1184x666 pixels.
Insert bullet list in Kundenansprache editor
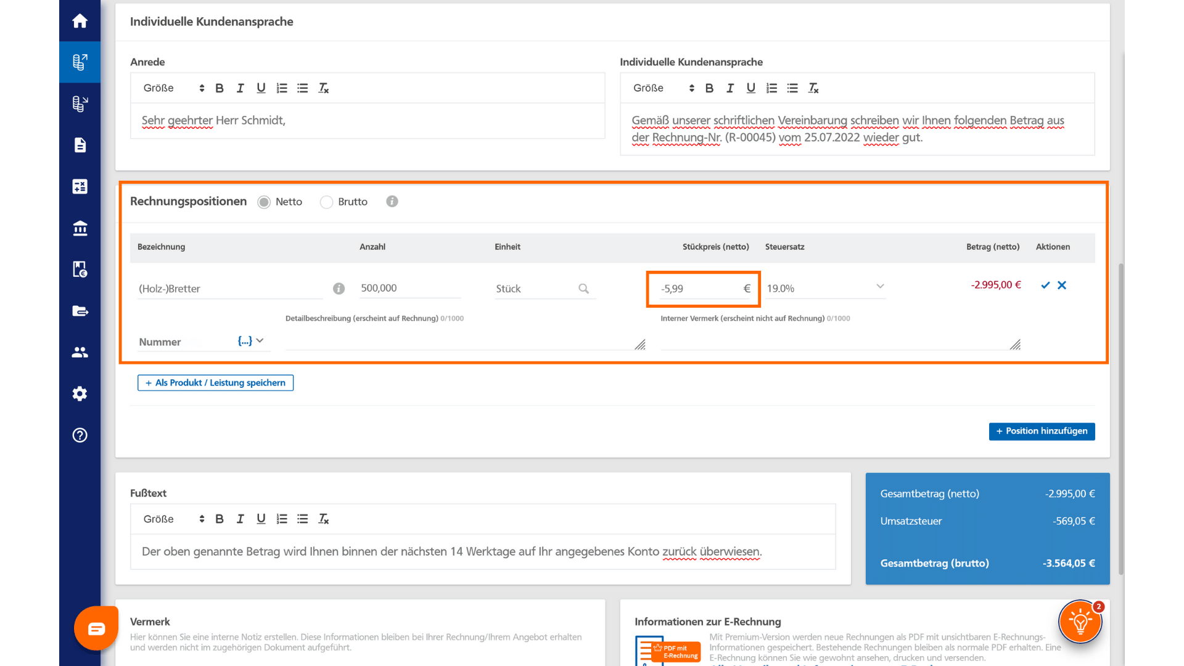click(x=792, y=88)
